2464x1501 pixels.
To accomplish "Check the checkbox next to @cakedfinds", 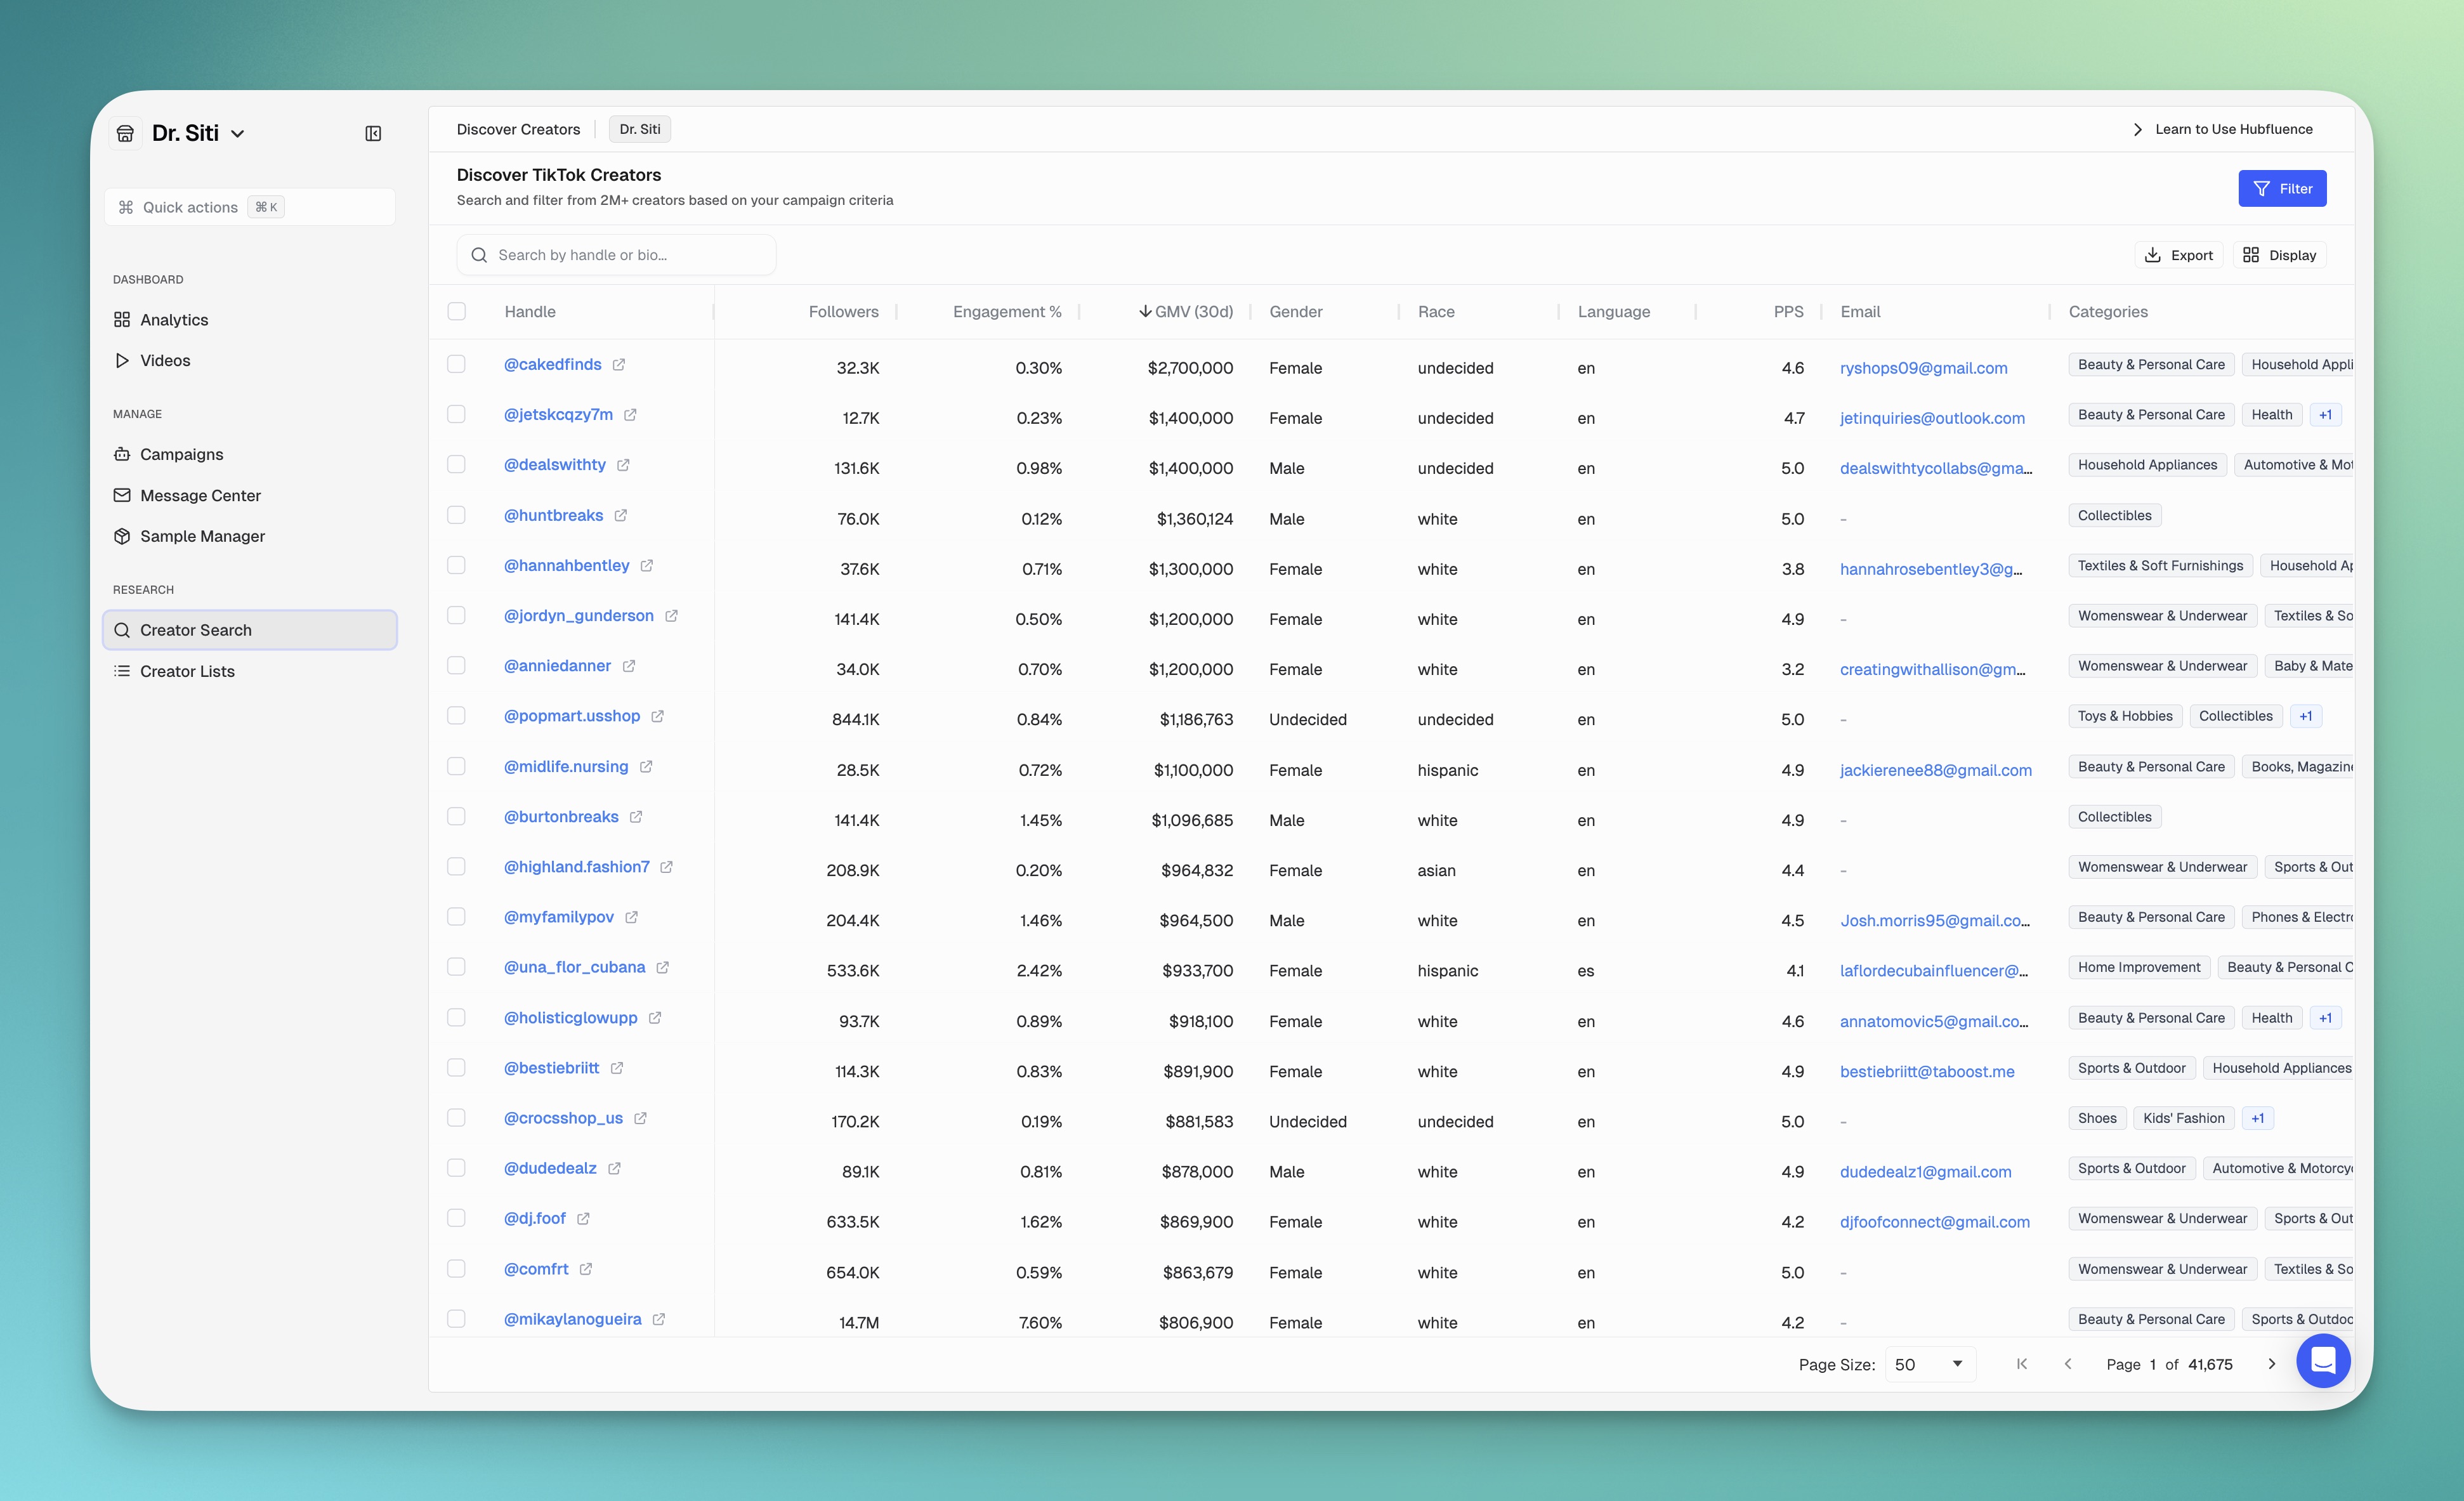I will point(457,364).
